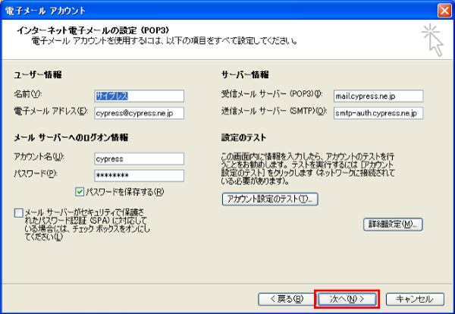This screenshot has width=455, height=314.
Task: Open 詳細設定 advanced settings
Action: click(x=393, y=225)
